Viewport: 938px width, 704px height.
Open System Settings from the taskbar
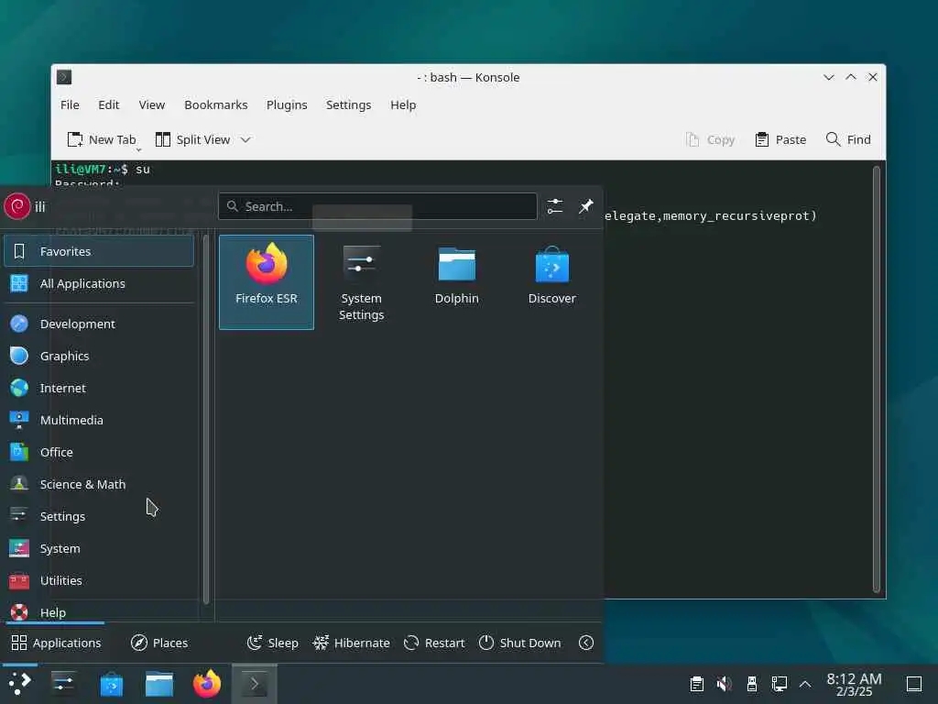point(63,684)
